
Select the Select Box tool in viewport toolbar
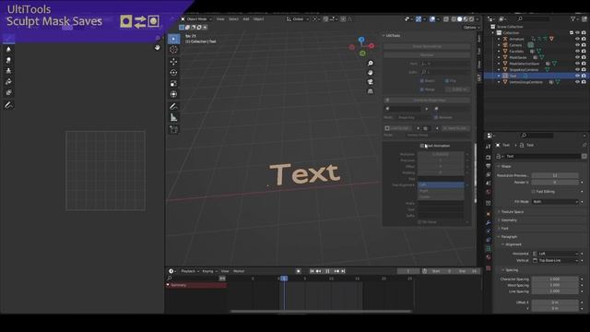tap(174, 39)
